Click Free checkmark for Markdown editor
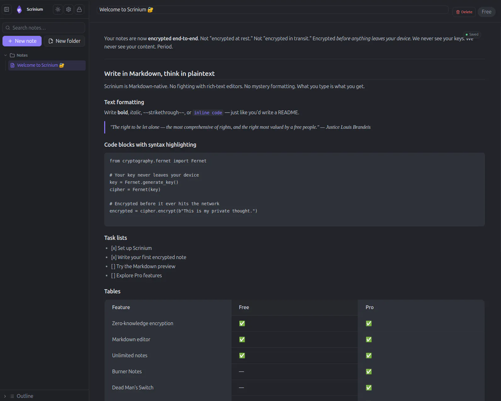Screen dimensions: 501x401 (x=242, y=340)
